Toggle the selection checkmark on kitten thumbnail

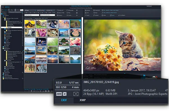[x=80, y=21]
